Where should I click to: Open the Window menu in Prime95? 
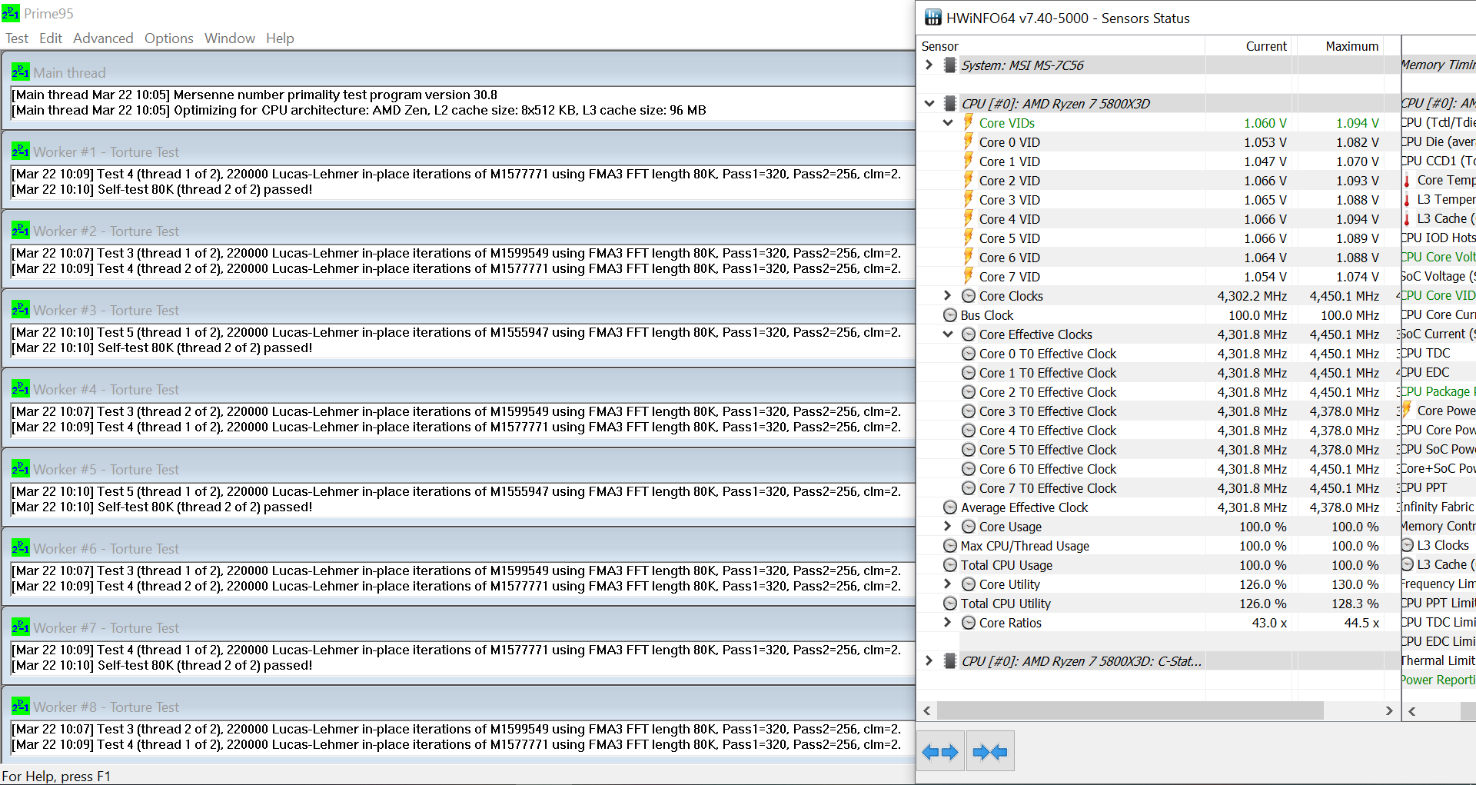(x=230, y=38)
